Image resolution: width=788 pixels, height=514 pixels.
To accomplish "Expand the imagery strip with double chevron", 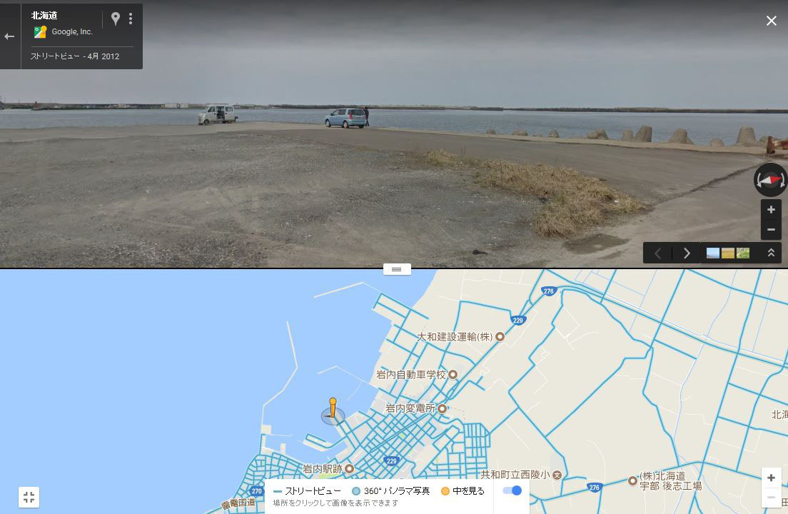I will pyautogui.click(x=771, y=253).
